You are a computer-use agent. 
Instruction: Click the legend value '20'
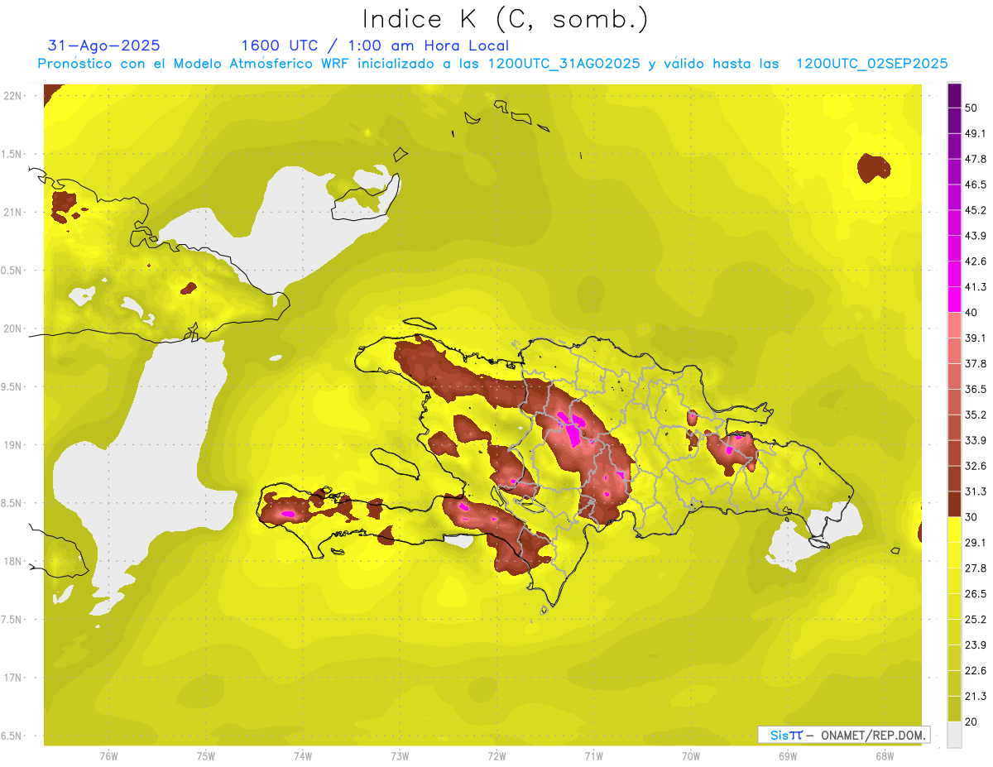point(971,721)
